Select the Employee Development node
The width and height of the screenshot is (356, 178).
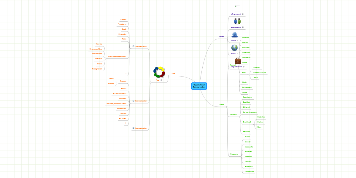point(118,56)
